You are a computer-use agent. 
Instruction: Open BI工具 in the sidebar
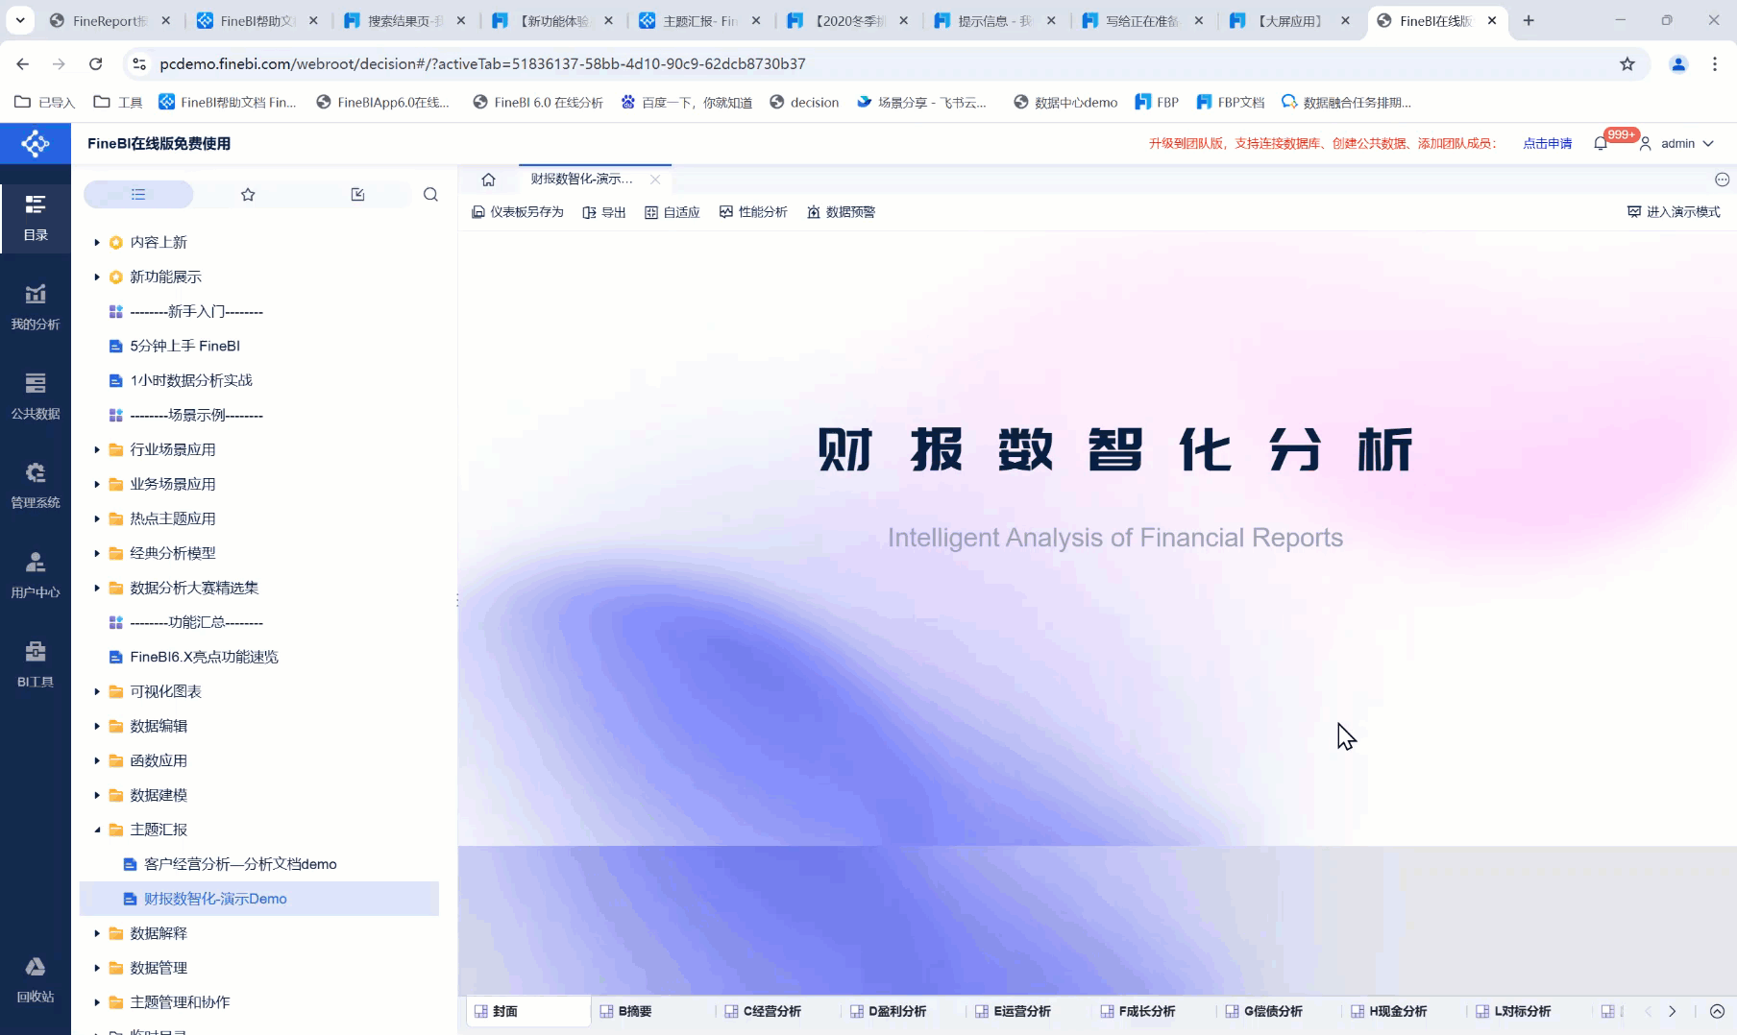tap(36, 664)
